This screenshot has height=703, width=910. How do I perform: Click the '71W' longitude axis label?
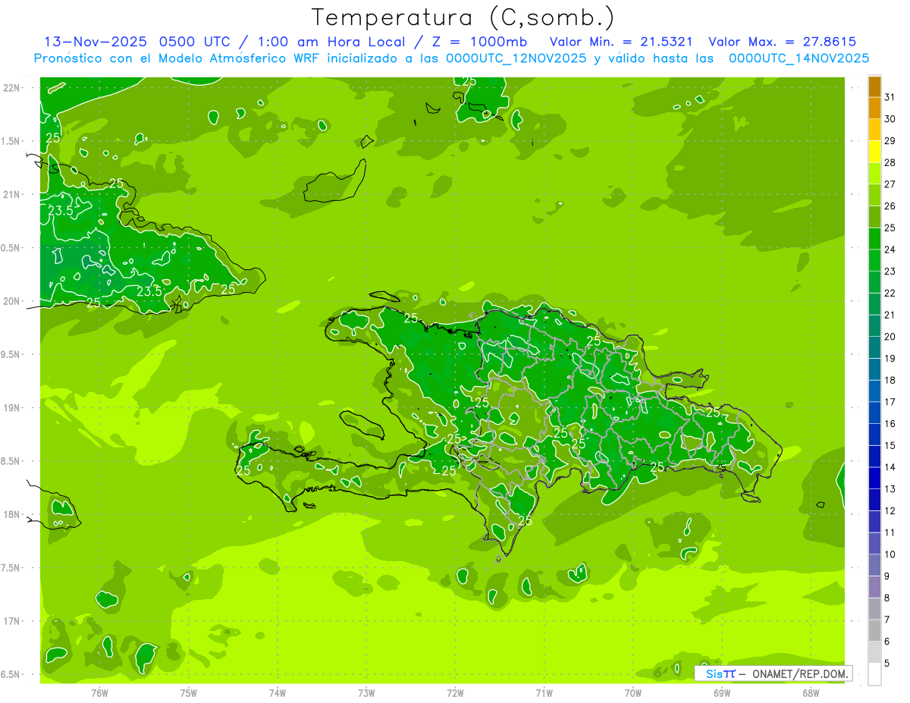point(544,693)
